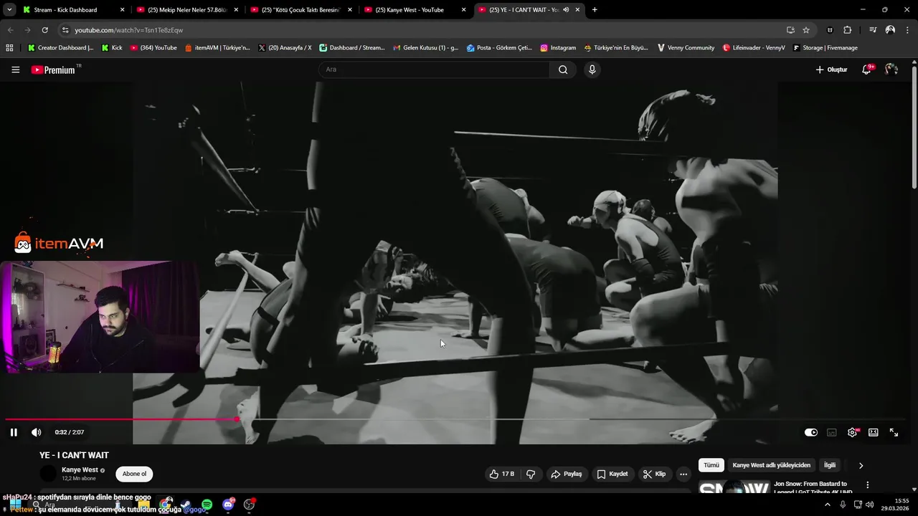918x516 pixels.
Task: Open itemAVM bookmark
Action: click(x=217, y=48)
